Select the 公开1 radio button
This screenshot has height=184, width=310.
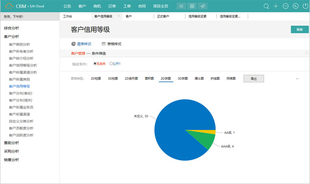click(111, 64)
